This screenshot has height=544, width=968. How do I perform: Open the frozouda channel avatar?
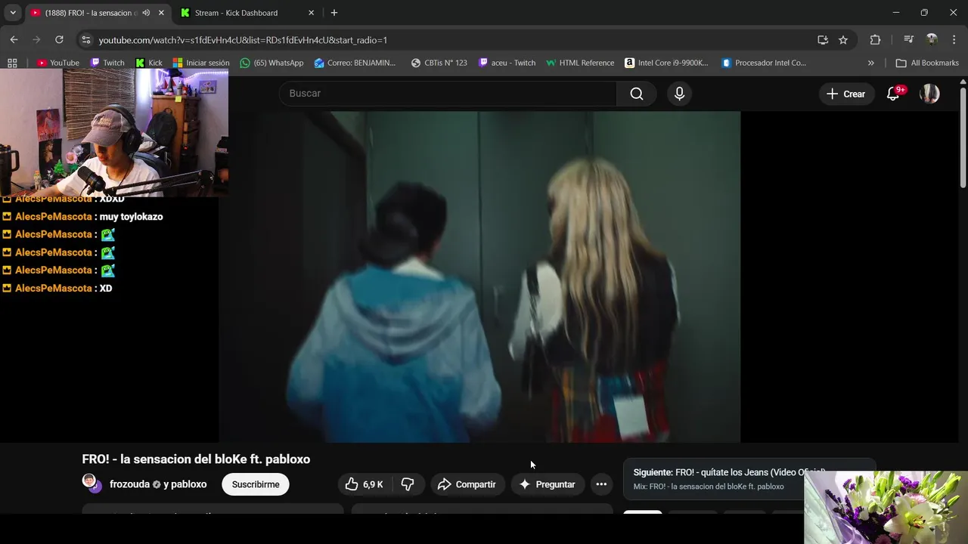[92, 484]
